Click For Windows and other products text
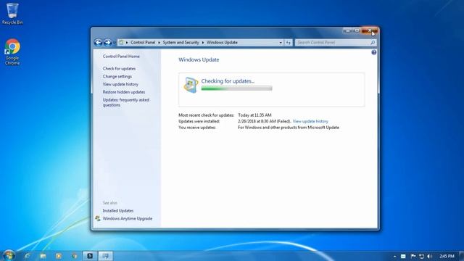 tap(289, 128)
